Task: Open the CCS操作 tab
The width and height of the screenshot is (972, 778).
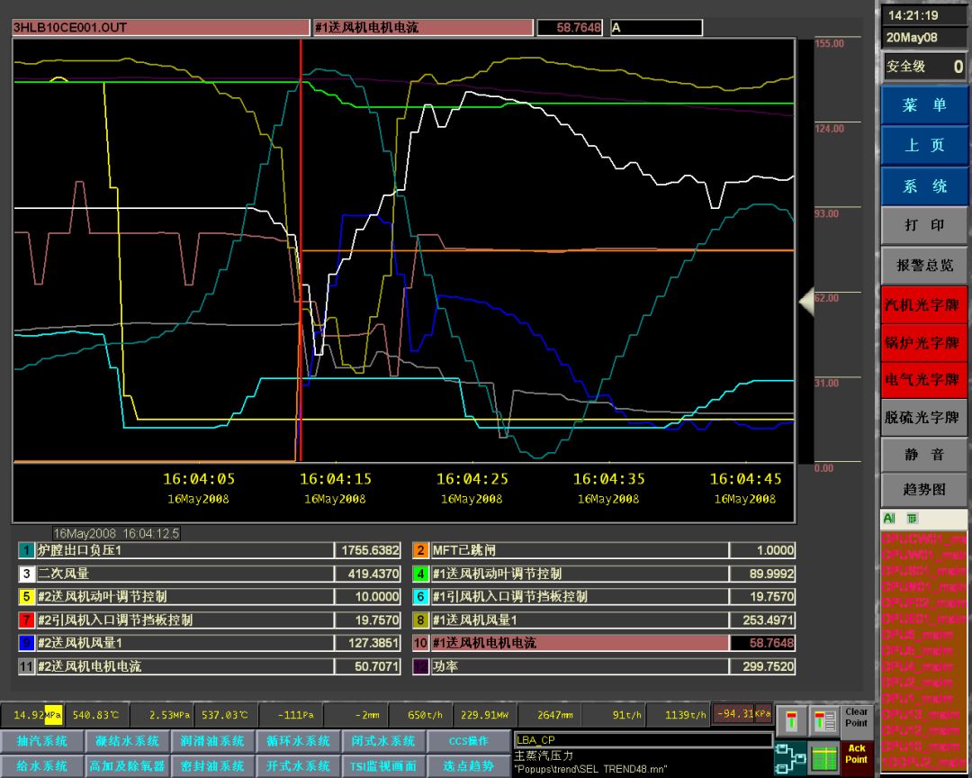Action: point(468,741)
